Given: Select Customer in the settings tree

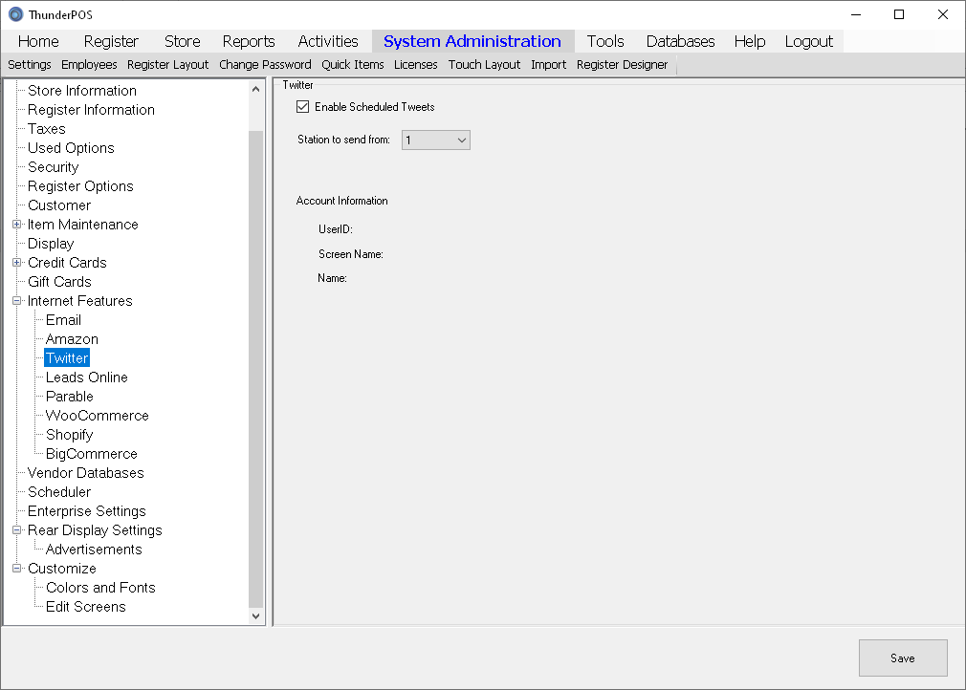Looking at the screenshot, I should click(x=59, y=205).
